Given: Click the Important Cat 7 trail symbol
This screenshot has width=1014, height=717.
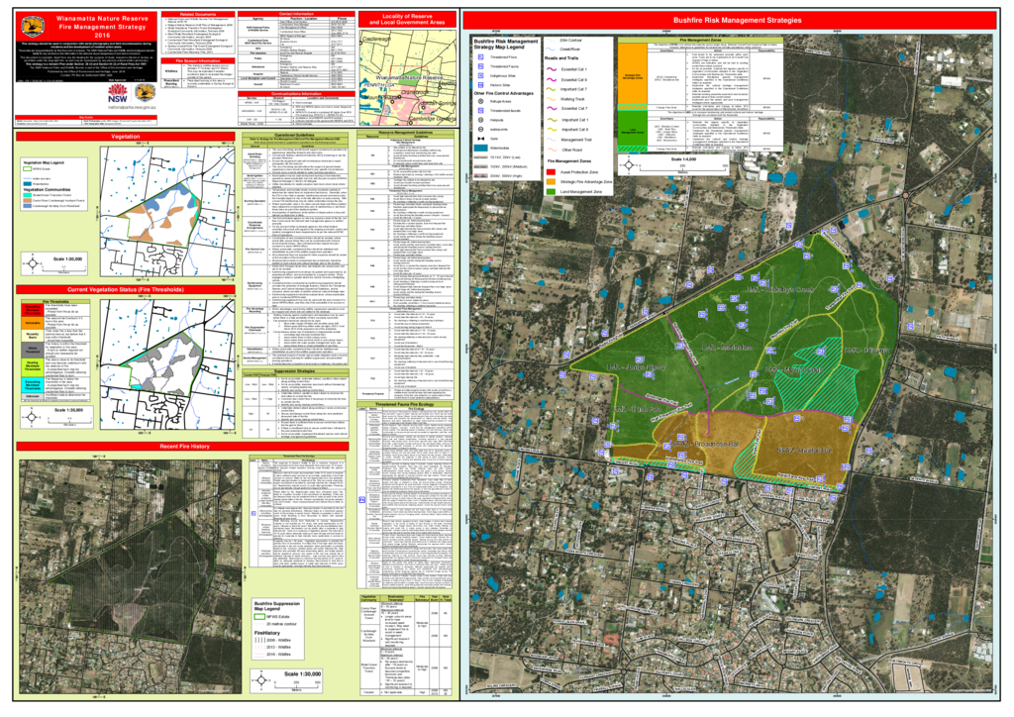Looking at the screenshot, I should (x=551, y=89).
